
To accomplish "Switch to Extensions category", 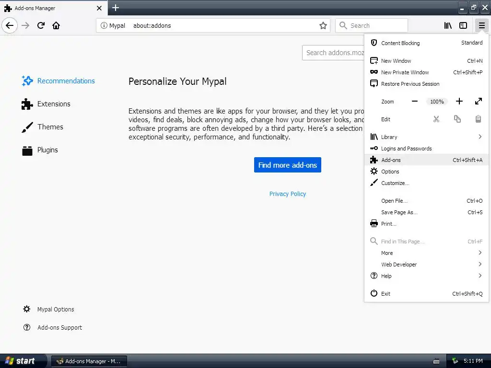I will click(47, 104).
